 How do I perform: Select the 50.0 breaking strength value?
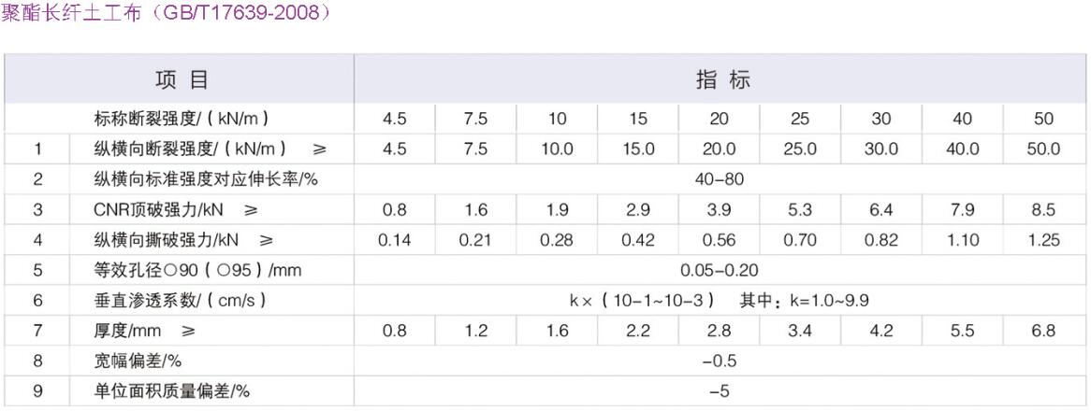(x=1043, y=149)
